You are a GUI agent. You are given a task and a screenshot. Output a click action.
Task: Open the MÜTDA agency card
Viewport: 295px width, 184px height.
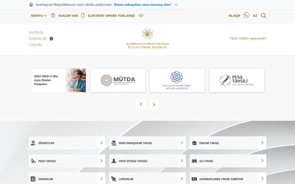pos(118,80)
